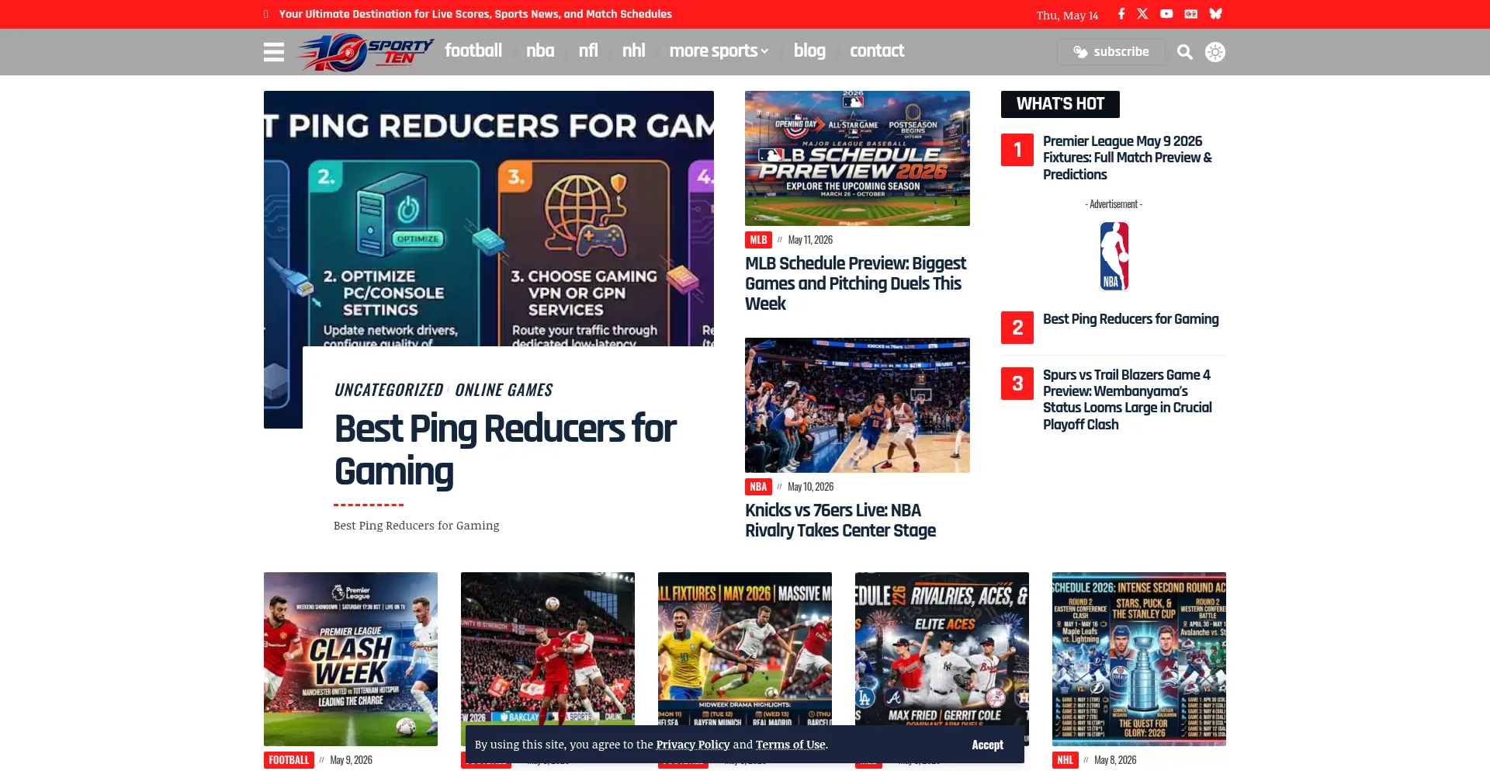This screenshot has width=1490, height=771.
Task: Open the X (Twitter) profile icon
Action: (x=1142, y=14)
